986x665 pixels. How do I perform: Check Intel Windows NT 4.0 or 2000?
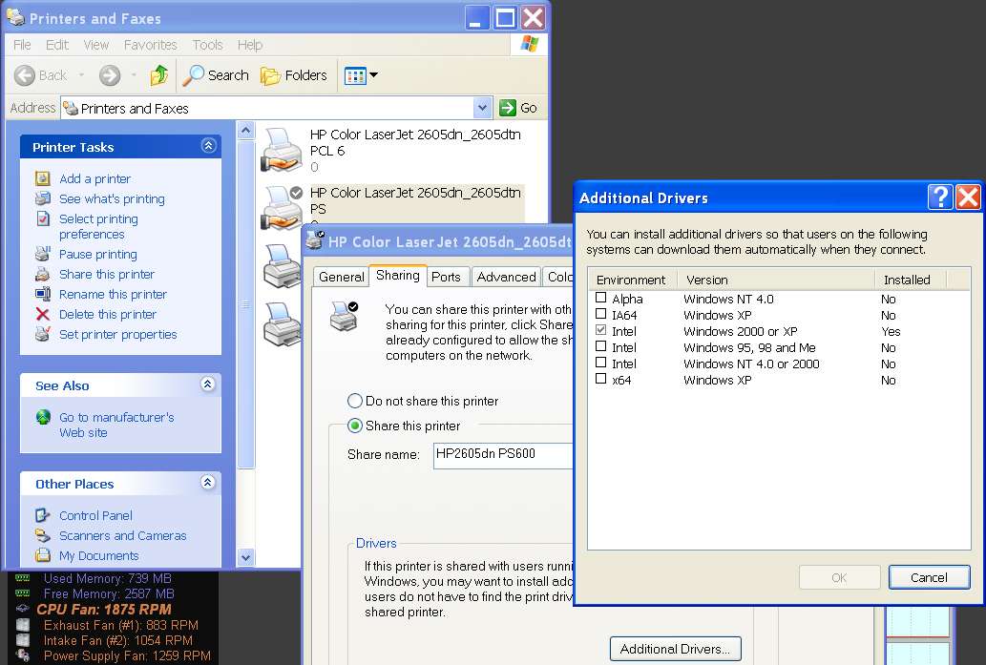(601, 364)
